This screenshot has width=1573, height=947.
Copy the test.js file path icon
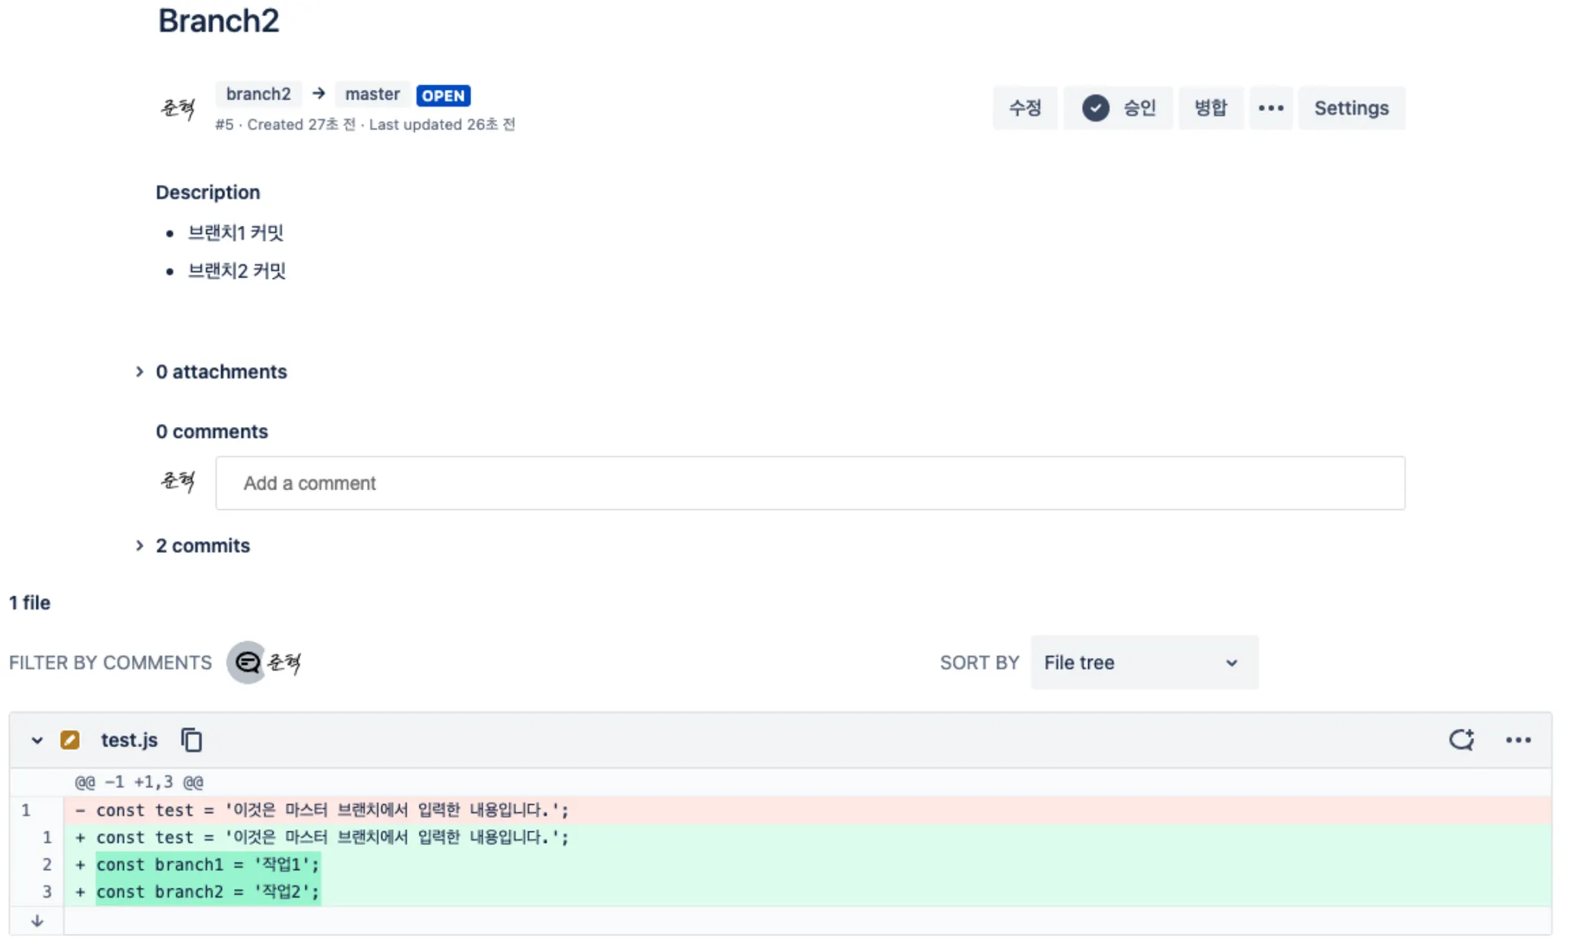[191, 740]
